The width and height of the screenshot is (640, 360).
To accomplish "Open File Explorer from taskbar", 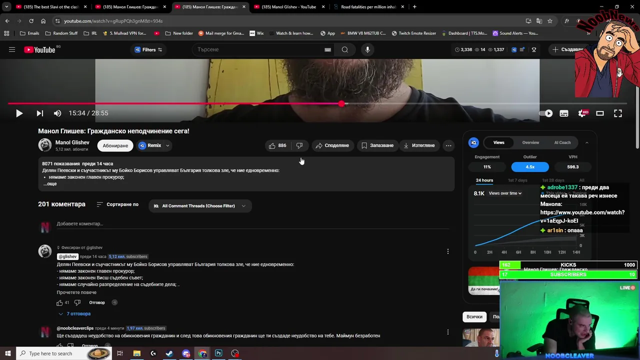I will pyautogui.click(x=136, y=353).
